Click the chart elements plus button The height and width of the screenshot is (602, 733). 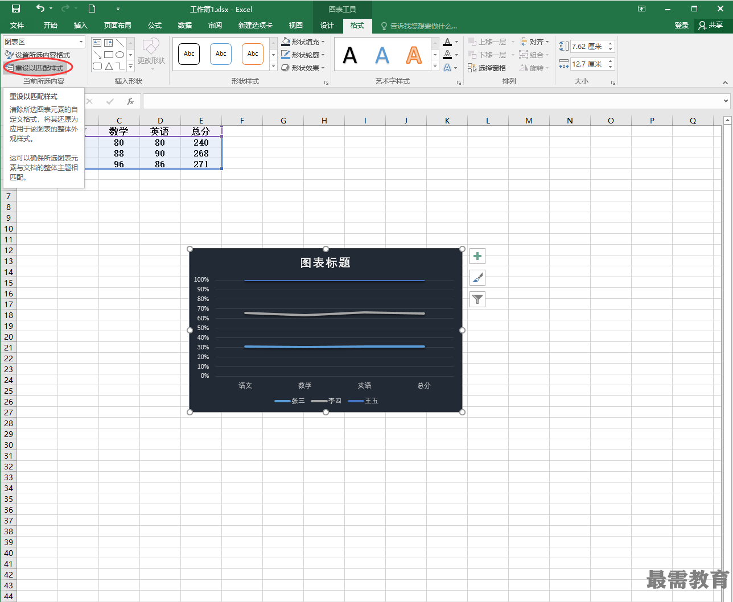477,256
